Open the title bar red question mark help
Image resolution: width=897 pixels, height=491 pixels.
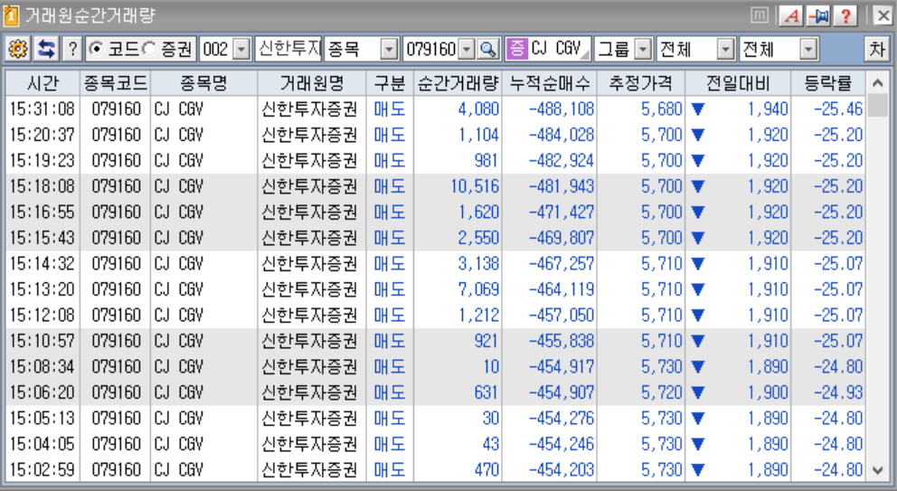(x=845, y=16)
